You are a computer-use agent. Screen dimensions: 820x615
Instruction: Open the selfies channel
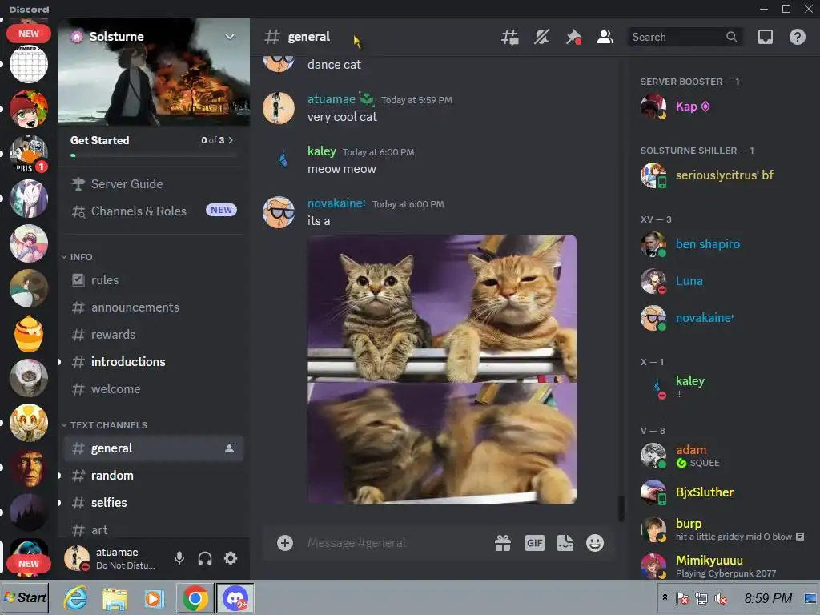153,503
